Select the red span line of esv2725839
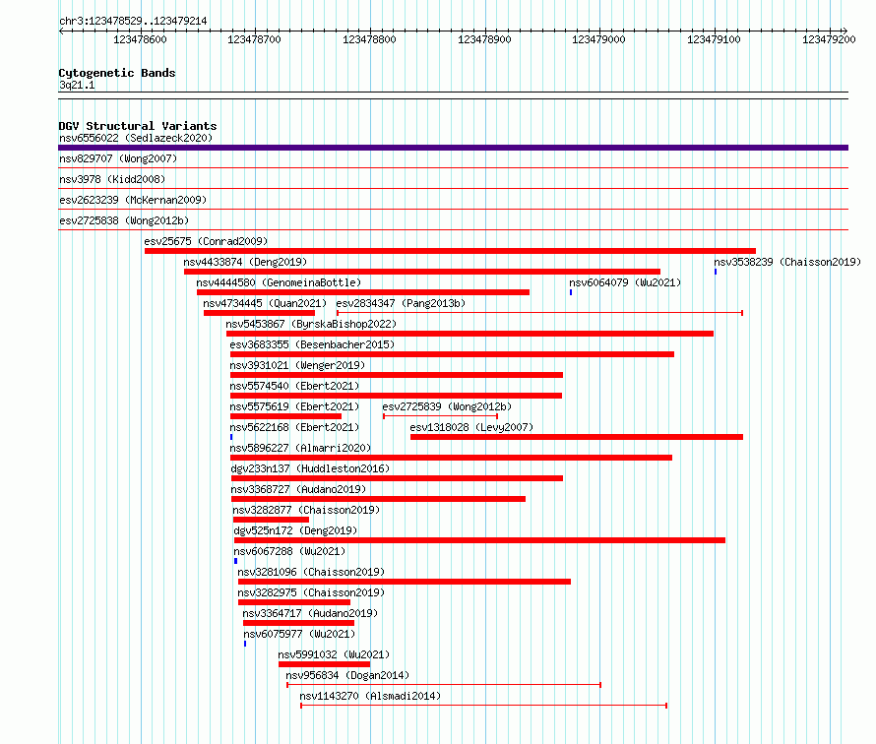876x744 pixels. tap(440, 416)
